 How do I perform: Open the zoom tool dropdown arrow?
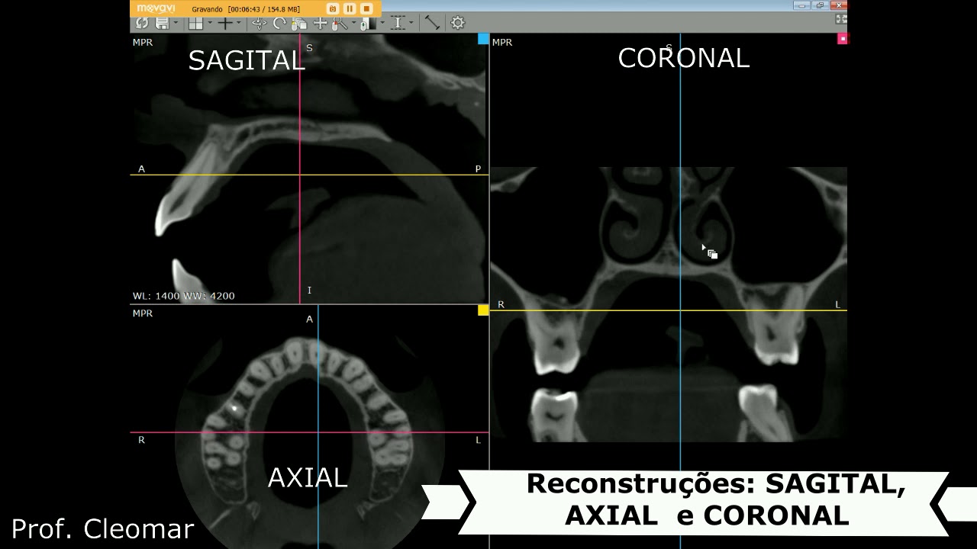pyautogui.click(x=353, y=23)
